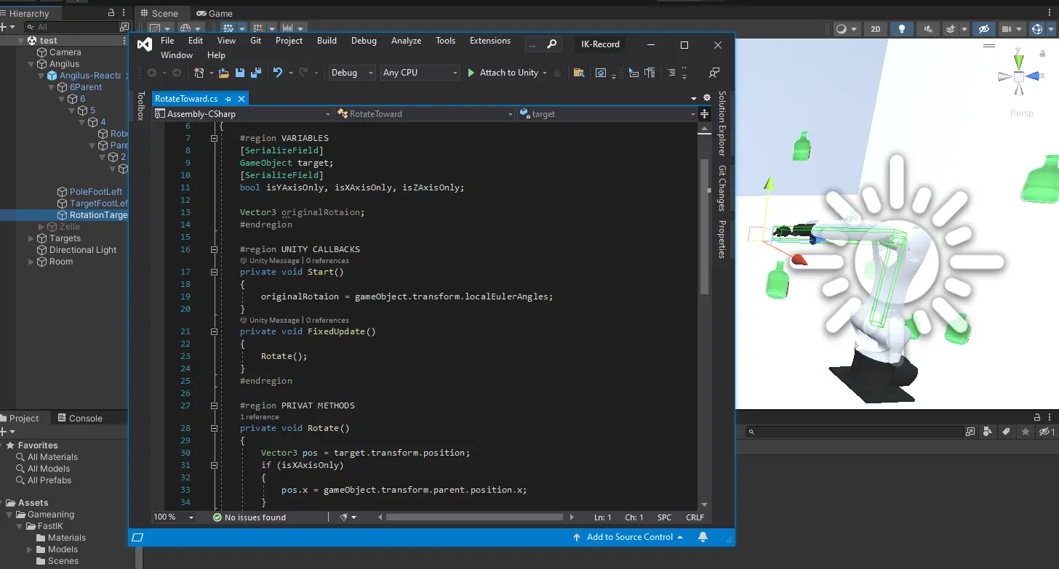Screen dimensions: 1059x569
Task: Click the Save All icon in toolbar
Action: click(255, 73)
